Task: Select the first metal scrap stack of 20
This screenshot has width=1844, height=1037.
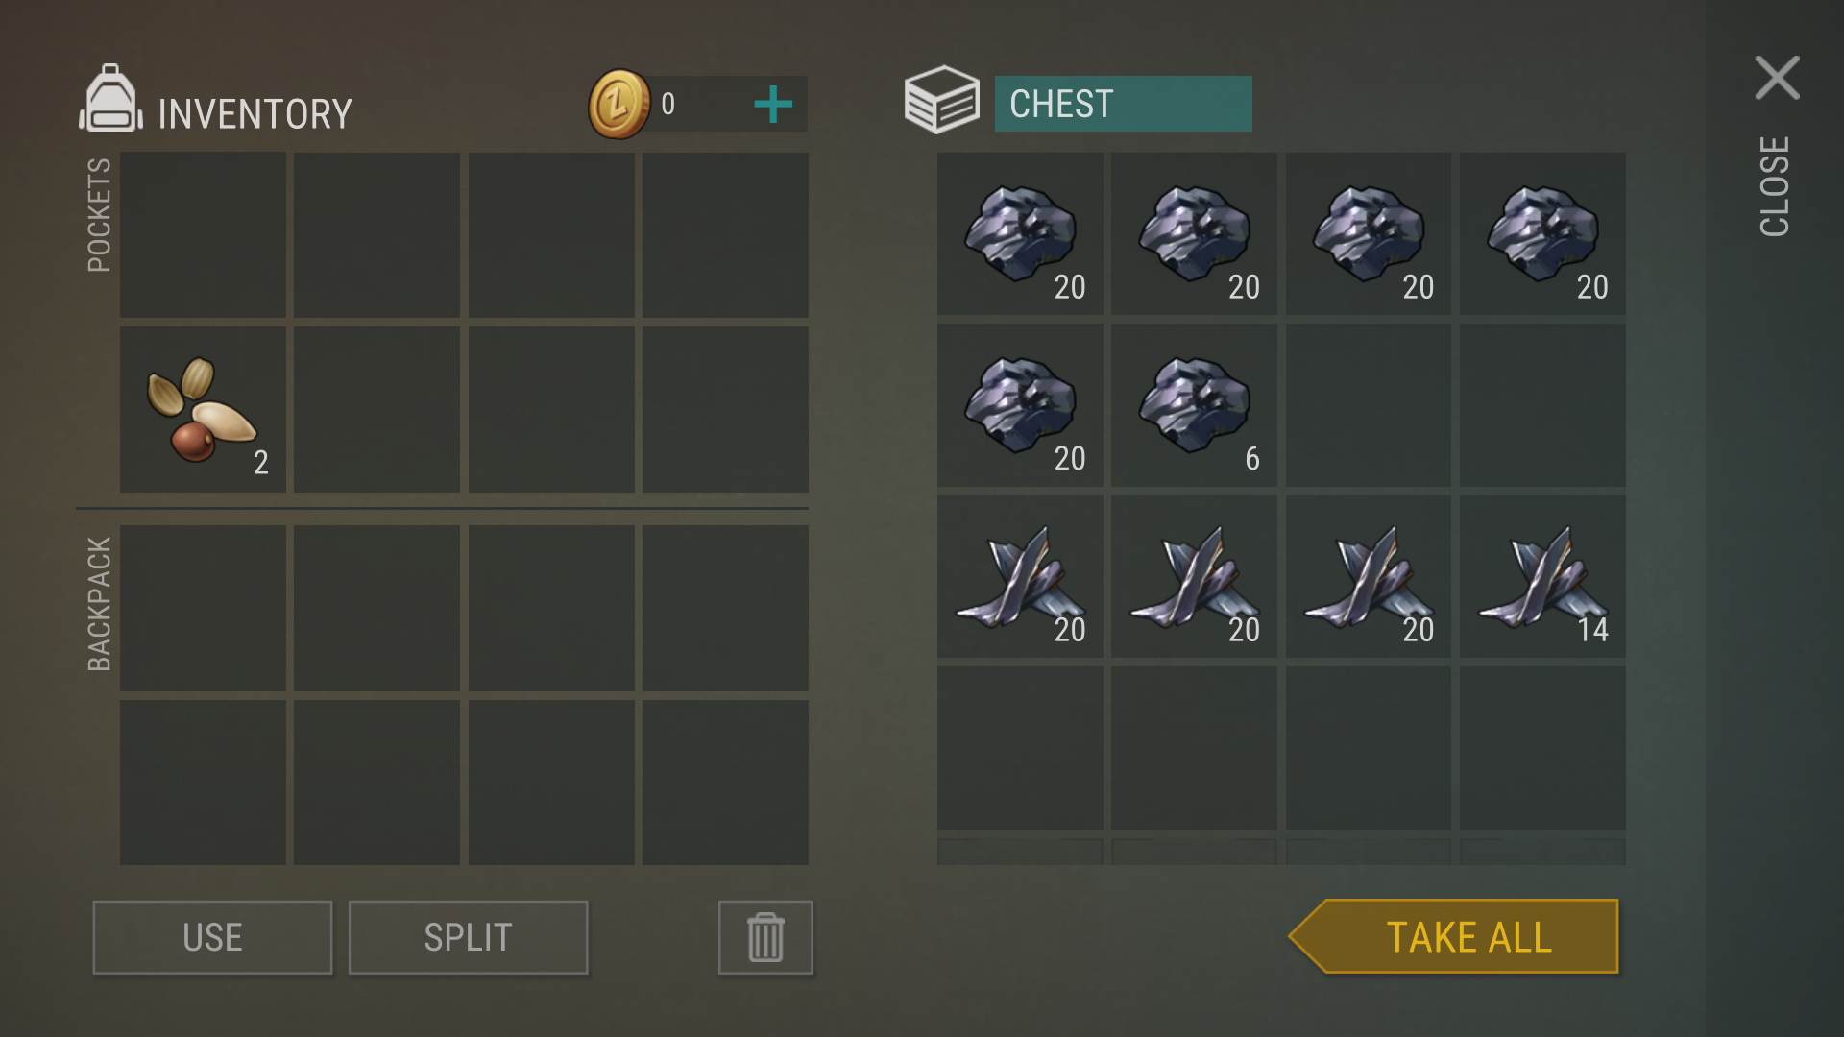Action: pos(1020,577)
